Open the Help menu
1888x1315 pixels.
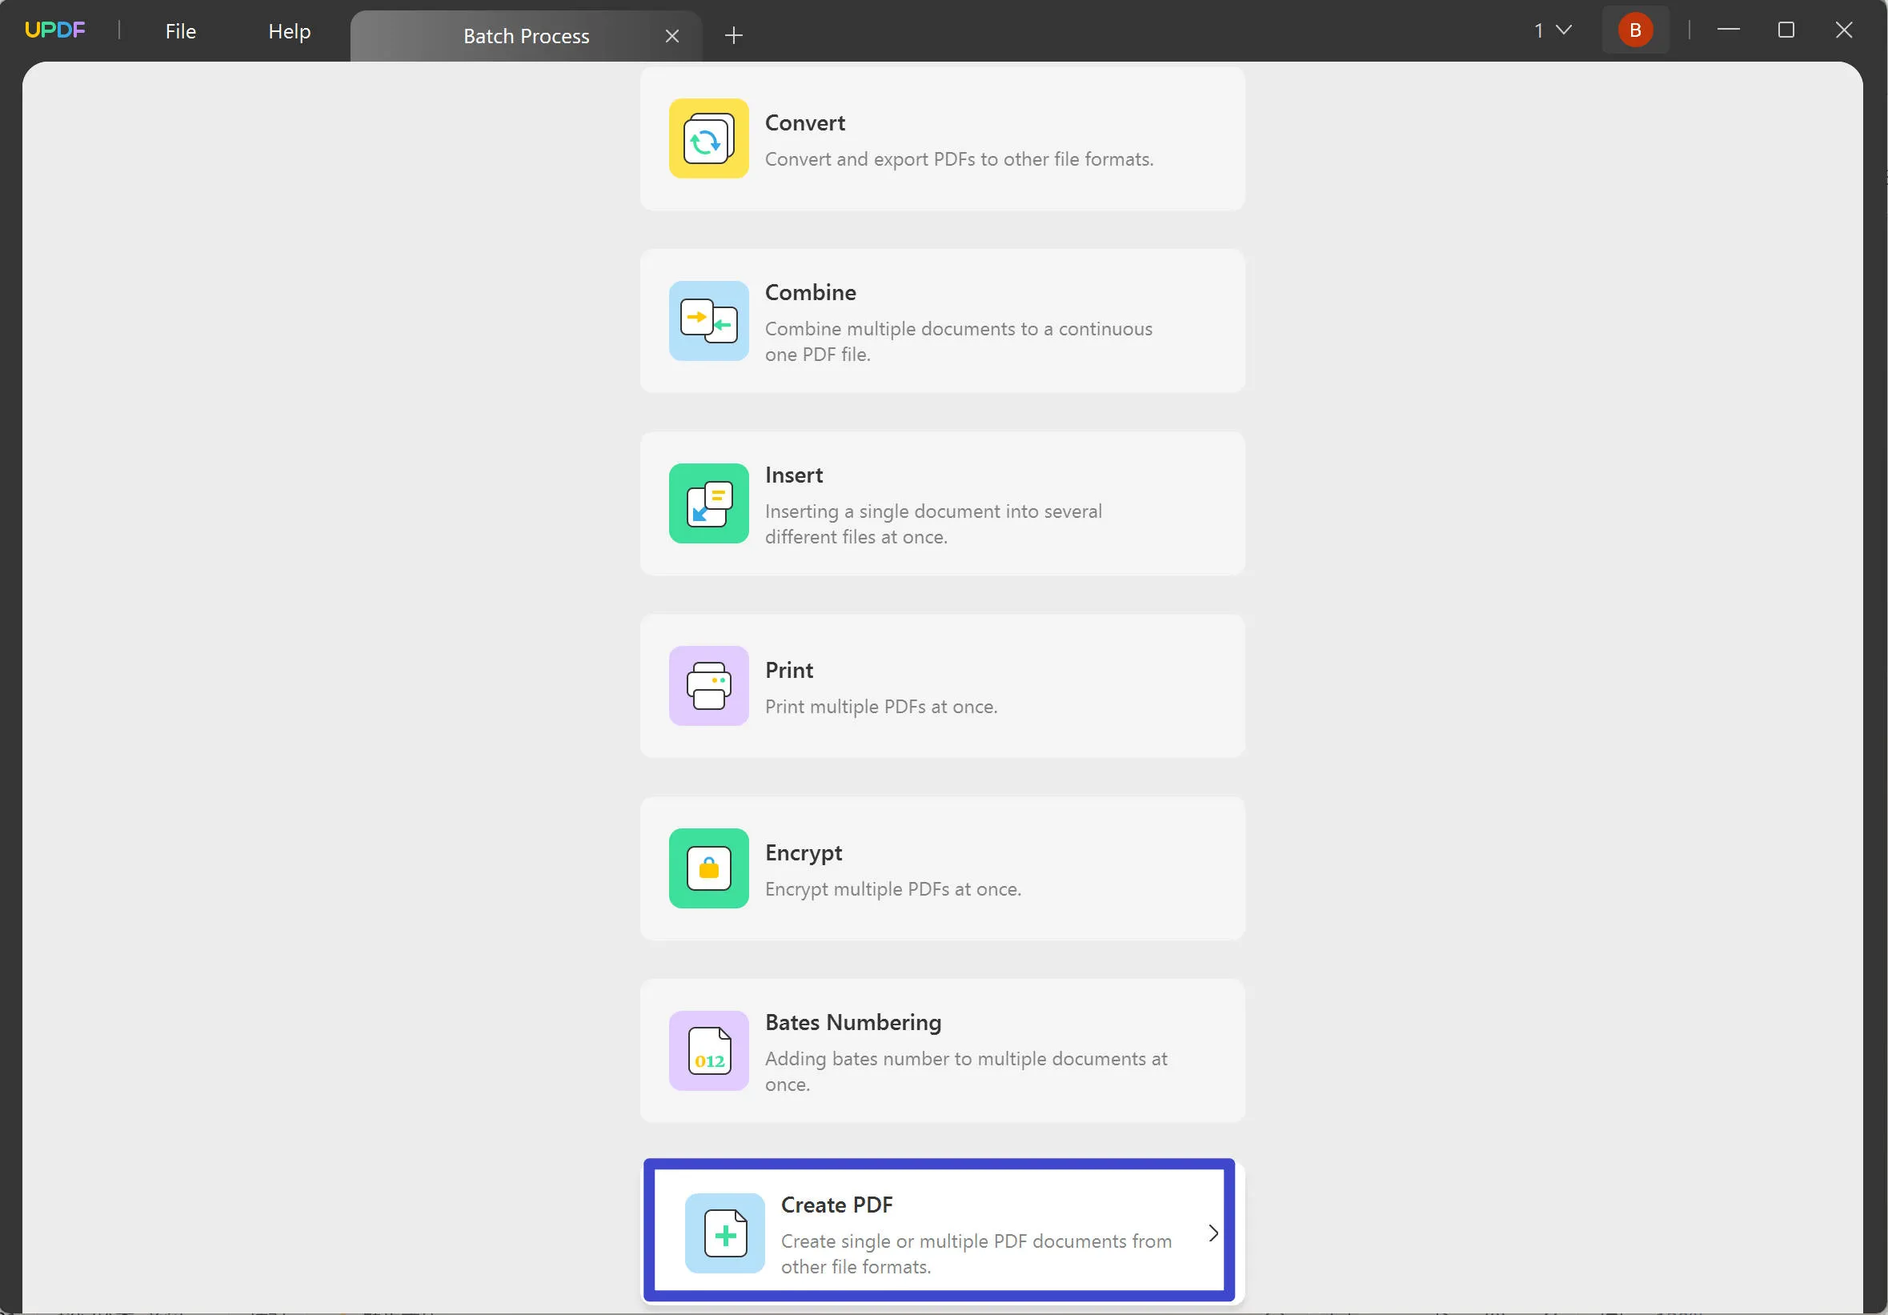click(290, 30)
